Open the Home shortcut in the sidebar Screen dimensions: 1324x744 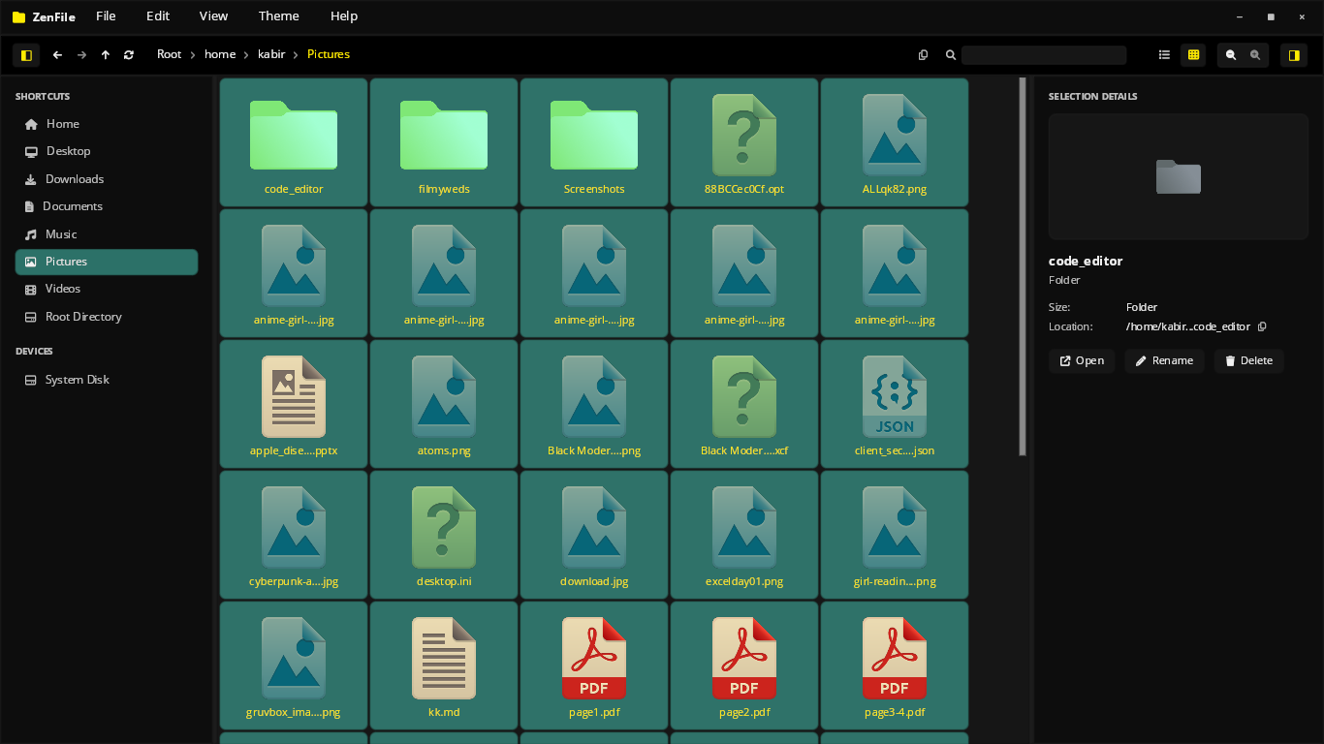tap(107, 124)
